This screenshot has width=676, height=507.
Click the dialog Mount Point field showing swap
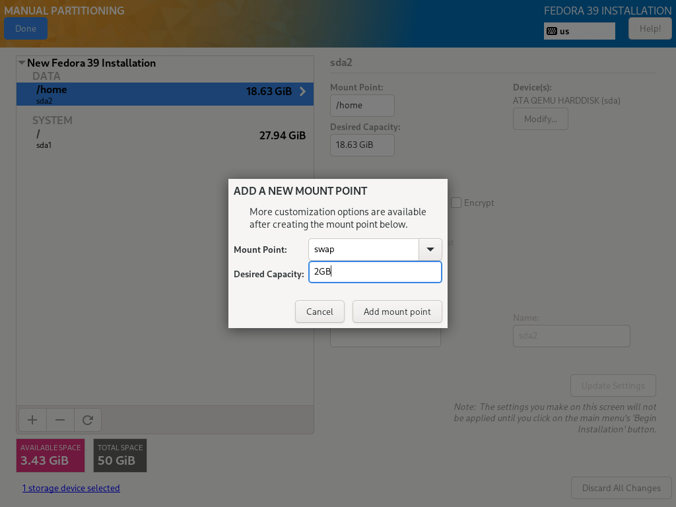pos(364,249)
